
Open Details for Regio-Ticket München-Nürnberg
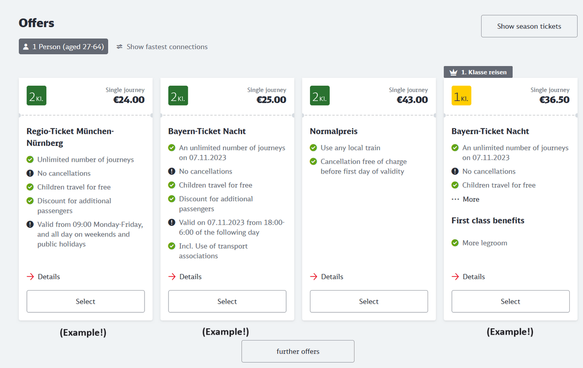click(44, 276)
